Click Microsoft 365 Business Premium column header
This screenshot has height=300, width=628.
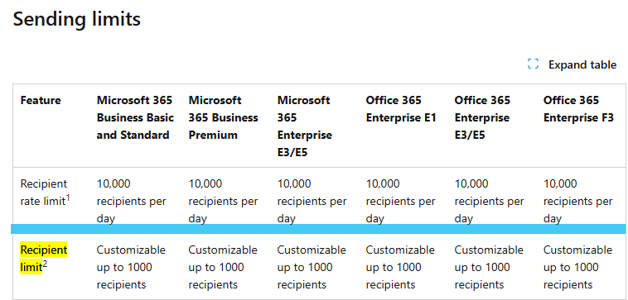(224, 117)
